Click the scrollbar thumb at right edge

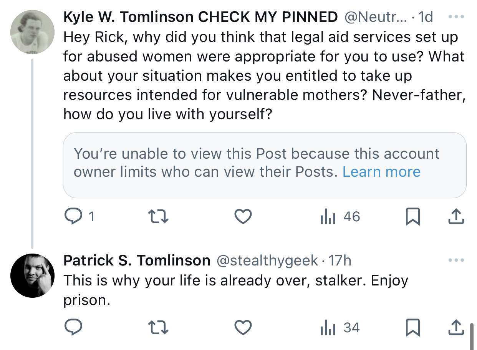click(x=472, y=335)
